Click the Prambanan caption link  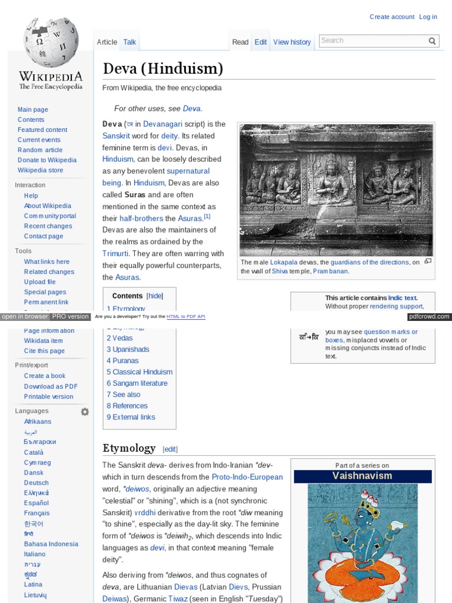point(331,271)
